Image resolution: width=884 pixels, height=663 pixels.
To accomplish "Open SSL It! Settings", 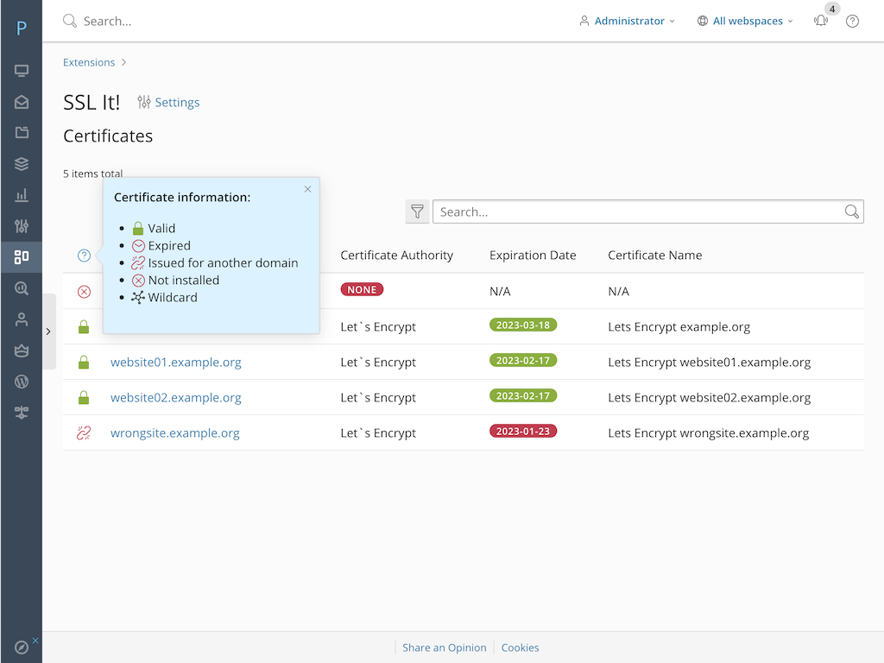I will 169,102.
